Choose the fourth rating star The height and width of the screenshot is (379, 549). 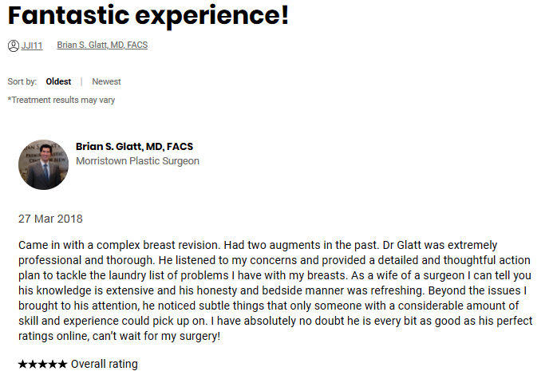coord(53,365)
